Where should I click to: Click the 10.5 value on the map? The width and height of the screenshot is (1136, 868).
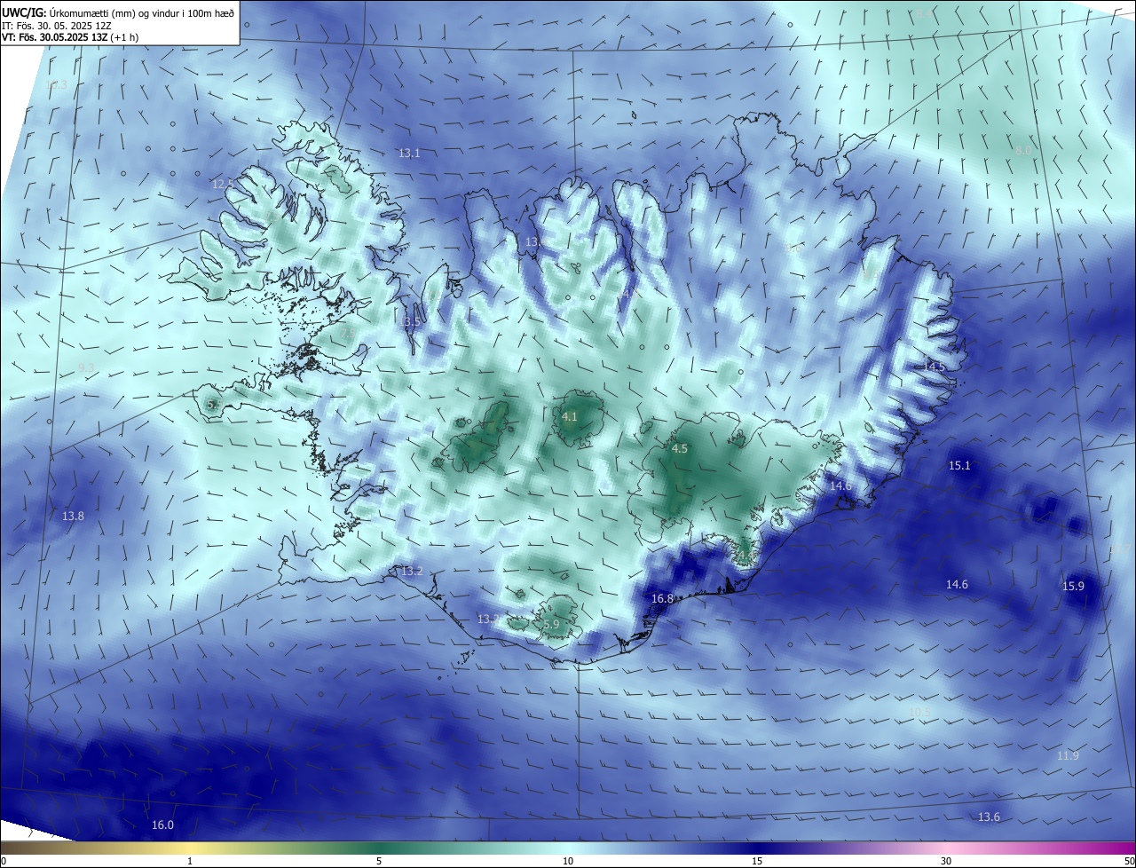(x=921, y=713)
